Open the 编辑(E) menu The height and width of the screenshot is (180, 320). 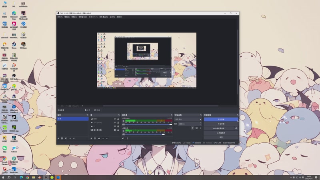coord(67,17)
